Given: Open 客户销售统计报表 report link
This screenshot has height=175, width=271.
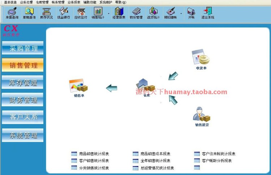Looking at the screenshot, I should point(94,161).
